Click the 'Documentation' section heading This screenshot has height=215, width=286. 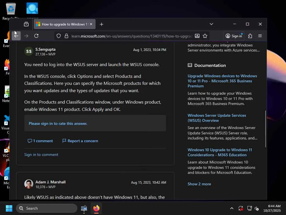coord(210,65)
